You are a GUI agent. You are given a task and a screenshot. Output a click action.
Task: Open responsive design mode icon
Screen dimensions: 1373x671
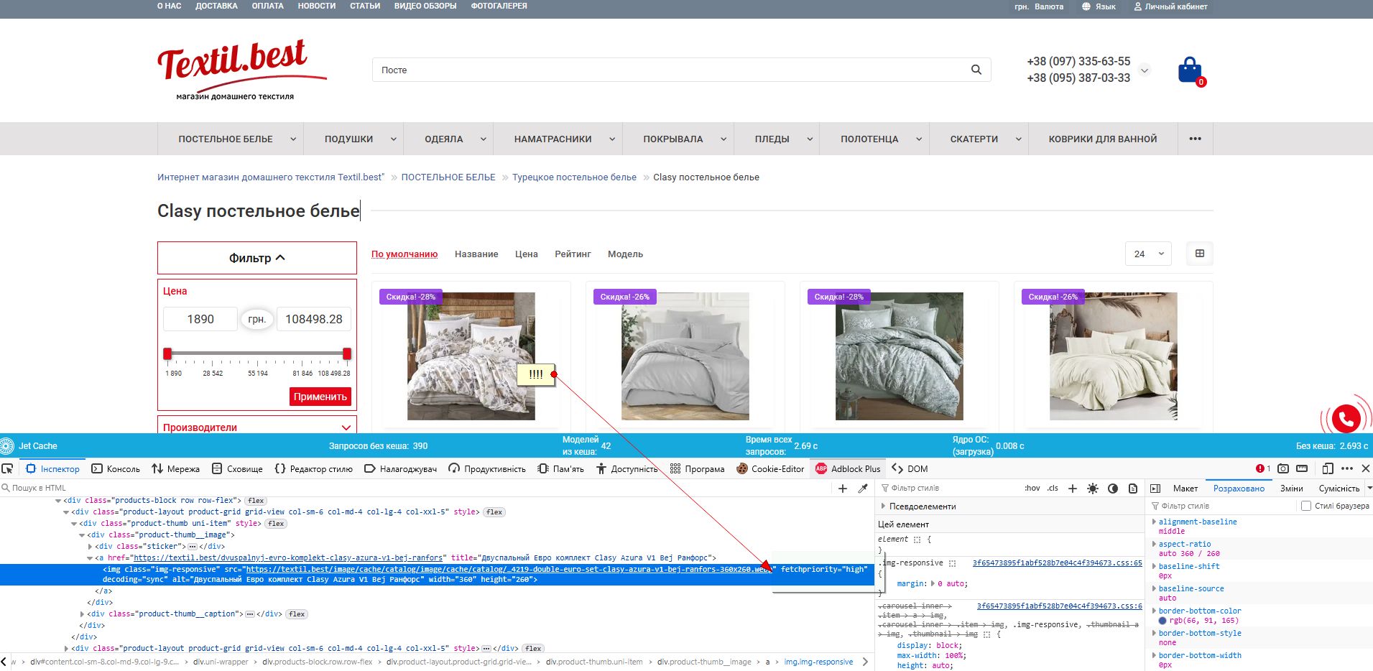1327,468
